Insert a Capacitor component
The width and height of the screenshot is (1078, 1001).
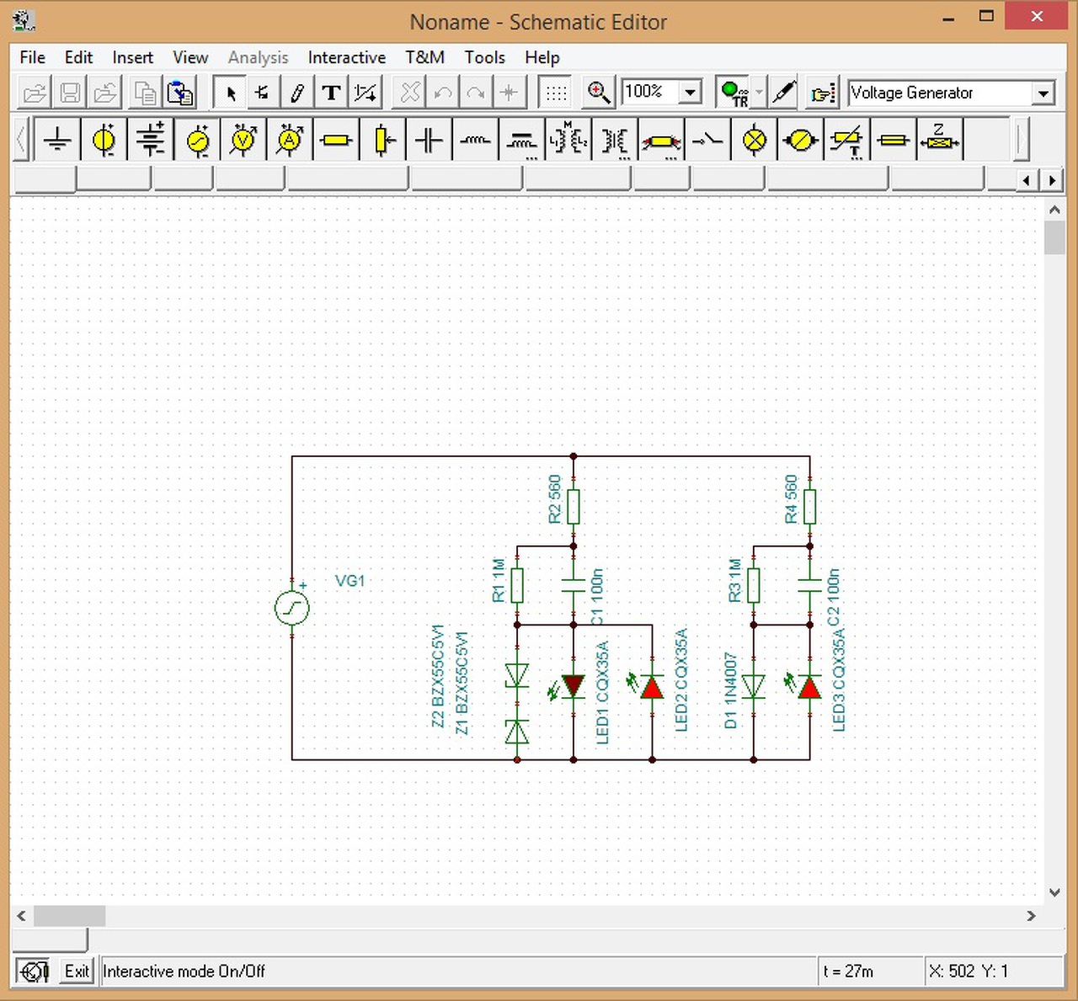pyautogui.click(x=429, y=140)
